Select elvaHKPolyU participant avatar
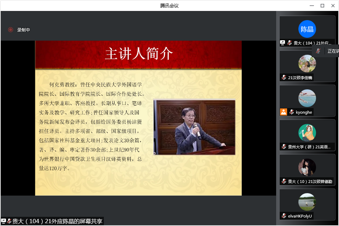339x226 pixels. pos(307,202)
